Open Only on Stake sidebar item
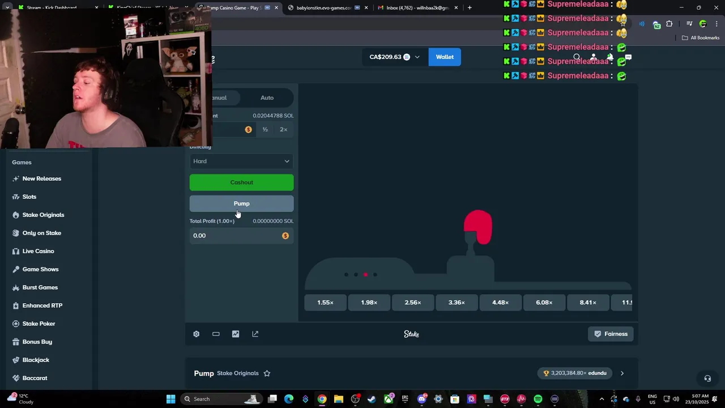 [x=42, y=233]
